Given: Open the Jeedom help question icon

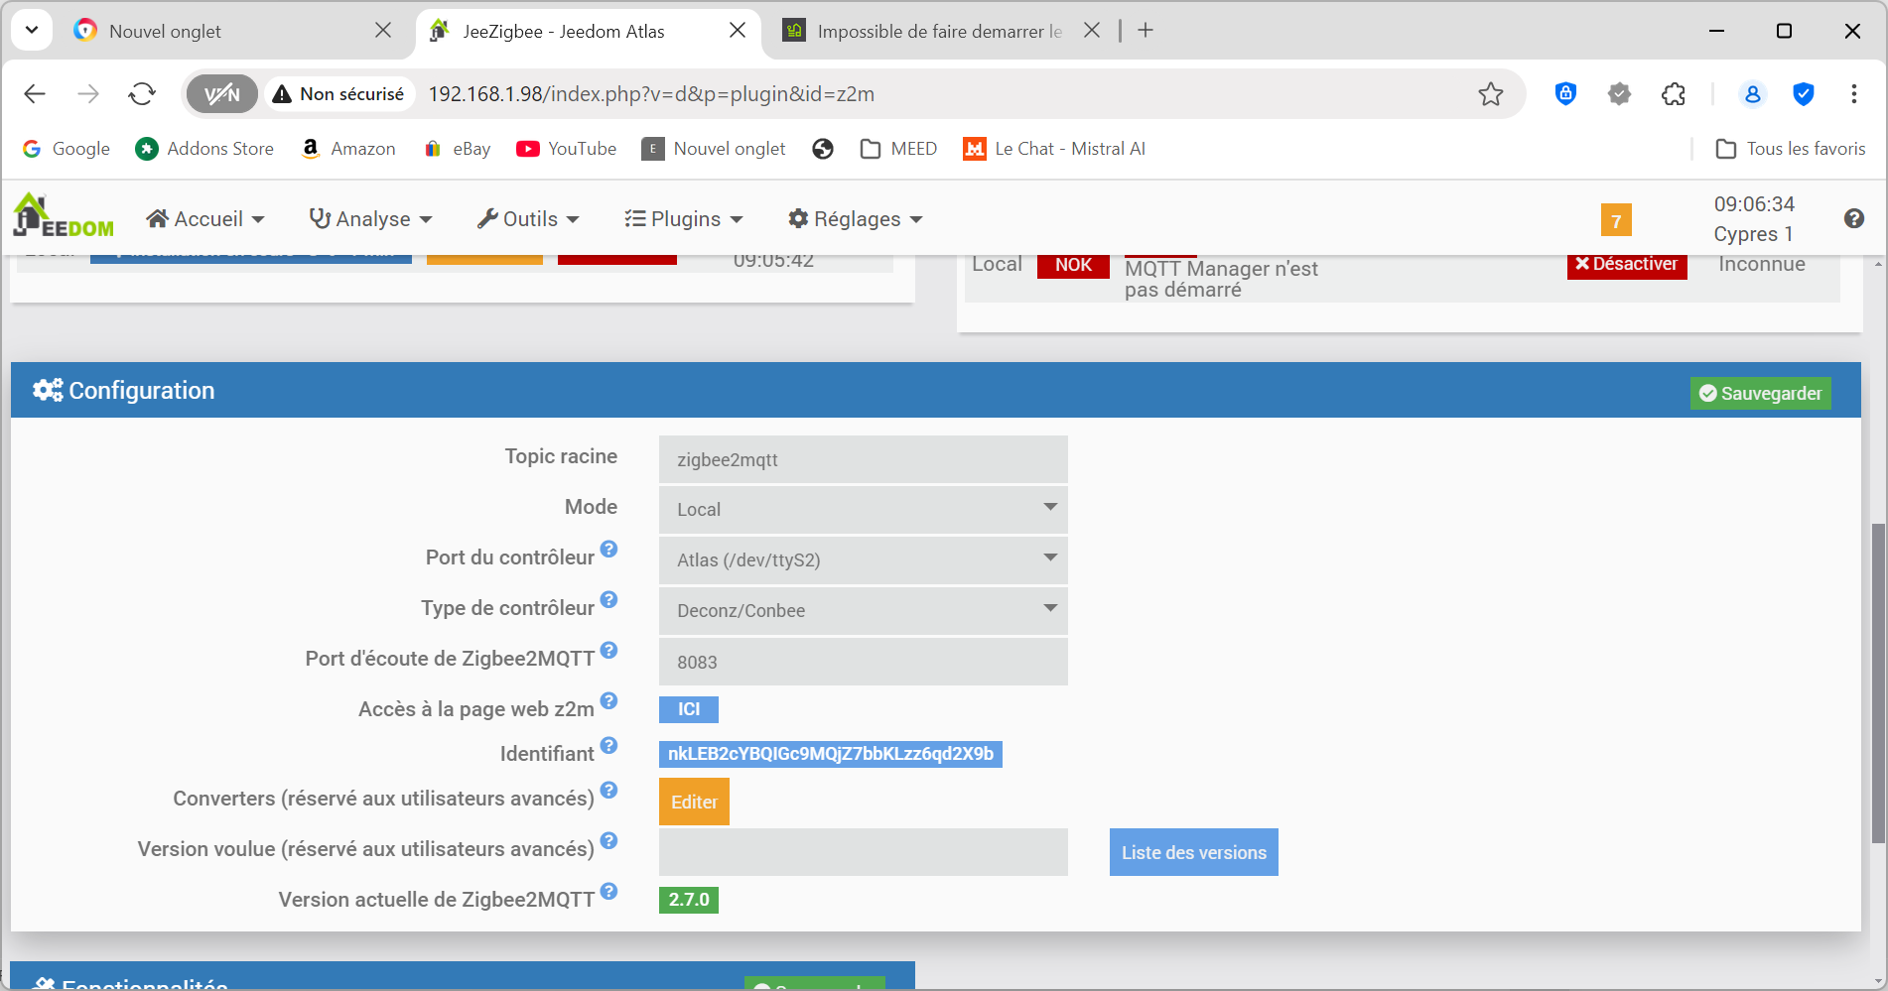Looking at the screenshot, I should [1853, 219].
